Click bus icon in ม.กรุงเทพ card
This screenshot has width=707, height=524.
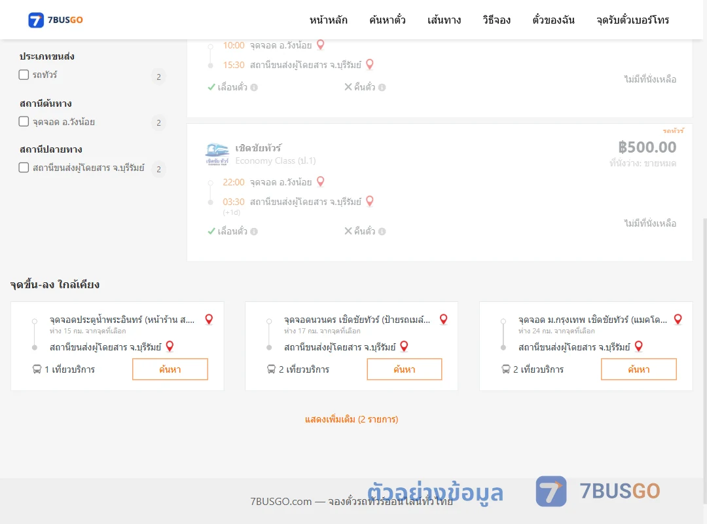[x=506, y=369]
